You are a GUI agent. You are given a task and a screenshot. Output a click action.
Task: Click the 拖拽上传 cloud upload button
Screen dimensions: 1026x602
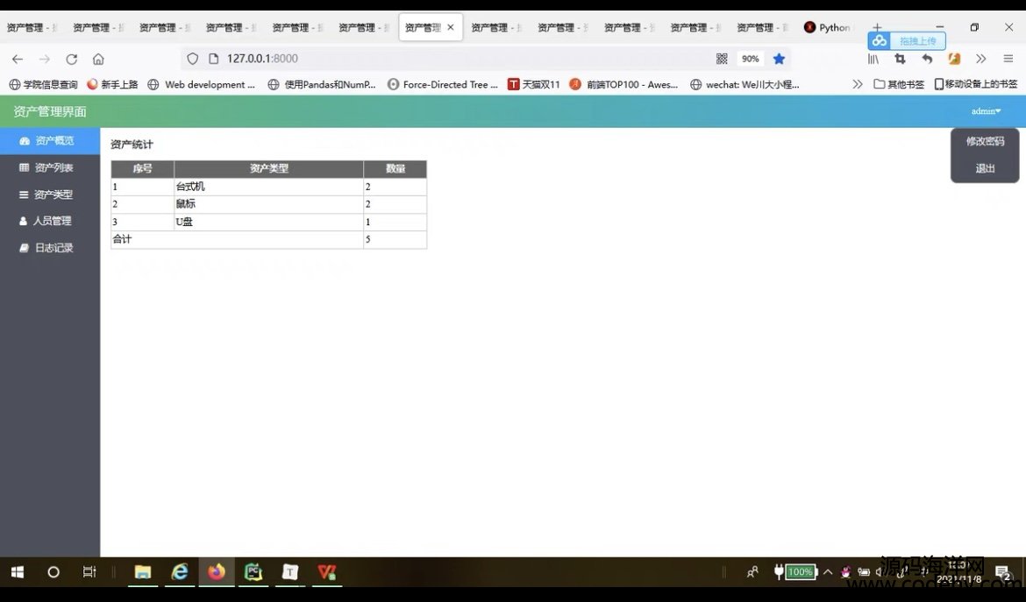point(907,40)
